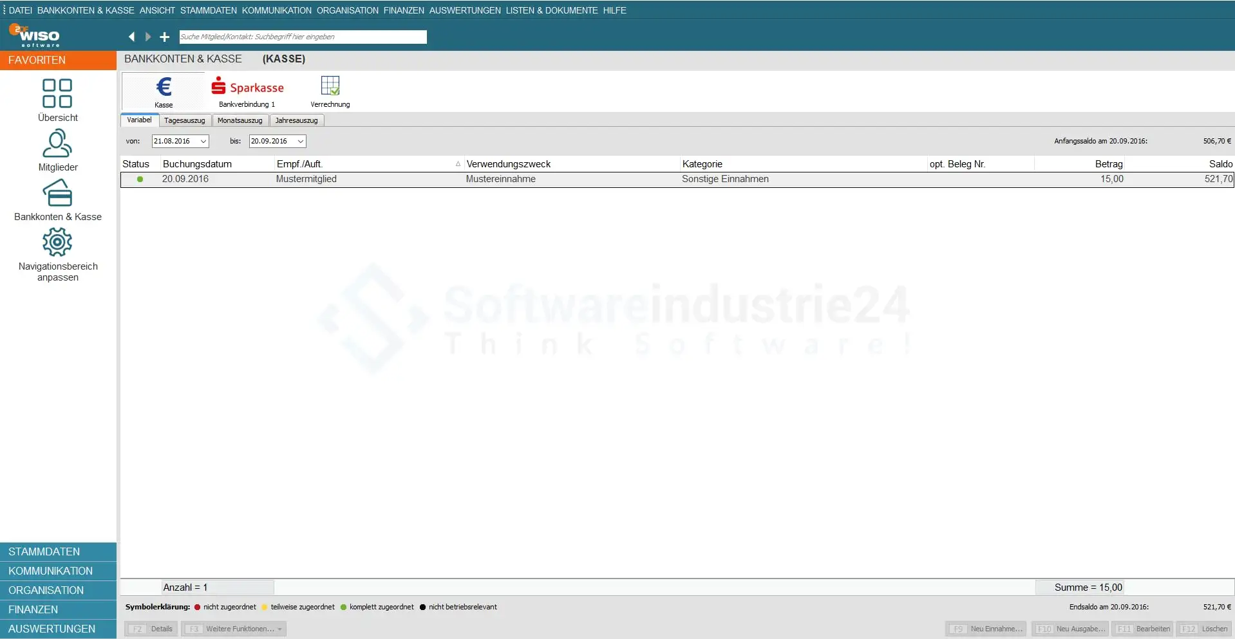Image resolution: width=1235 pixels, height=639 pixels.
Task: Click the Löschen button
Action: click(1205, 629)
